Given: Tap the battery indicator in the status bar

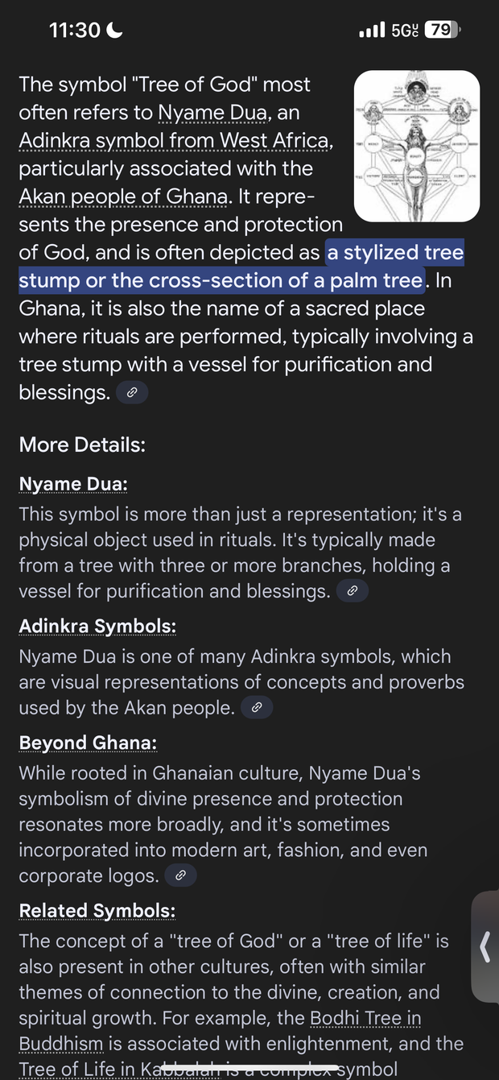Looking at the screenshot, I should [442, 31].
